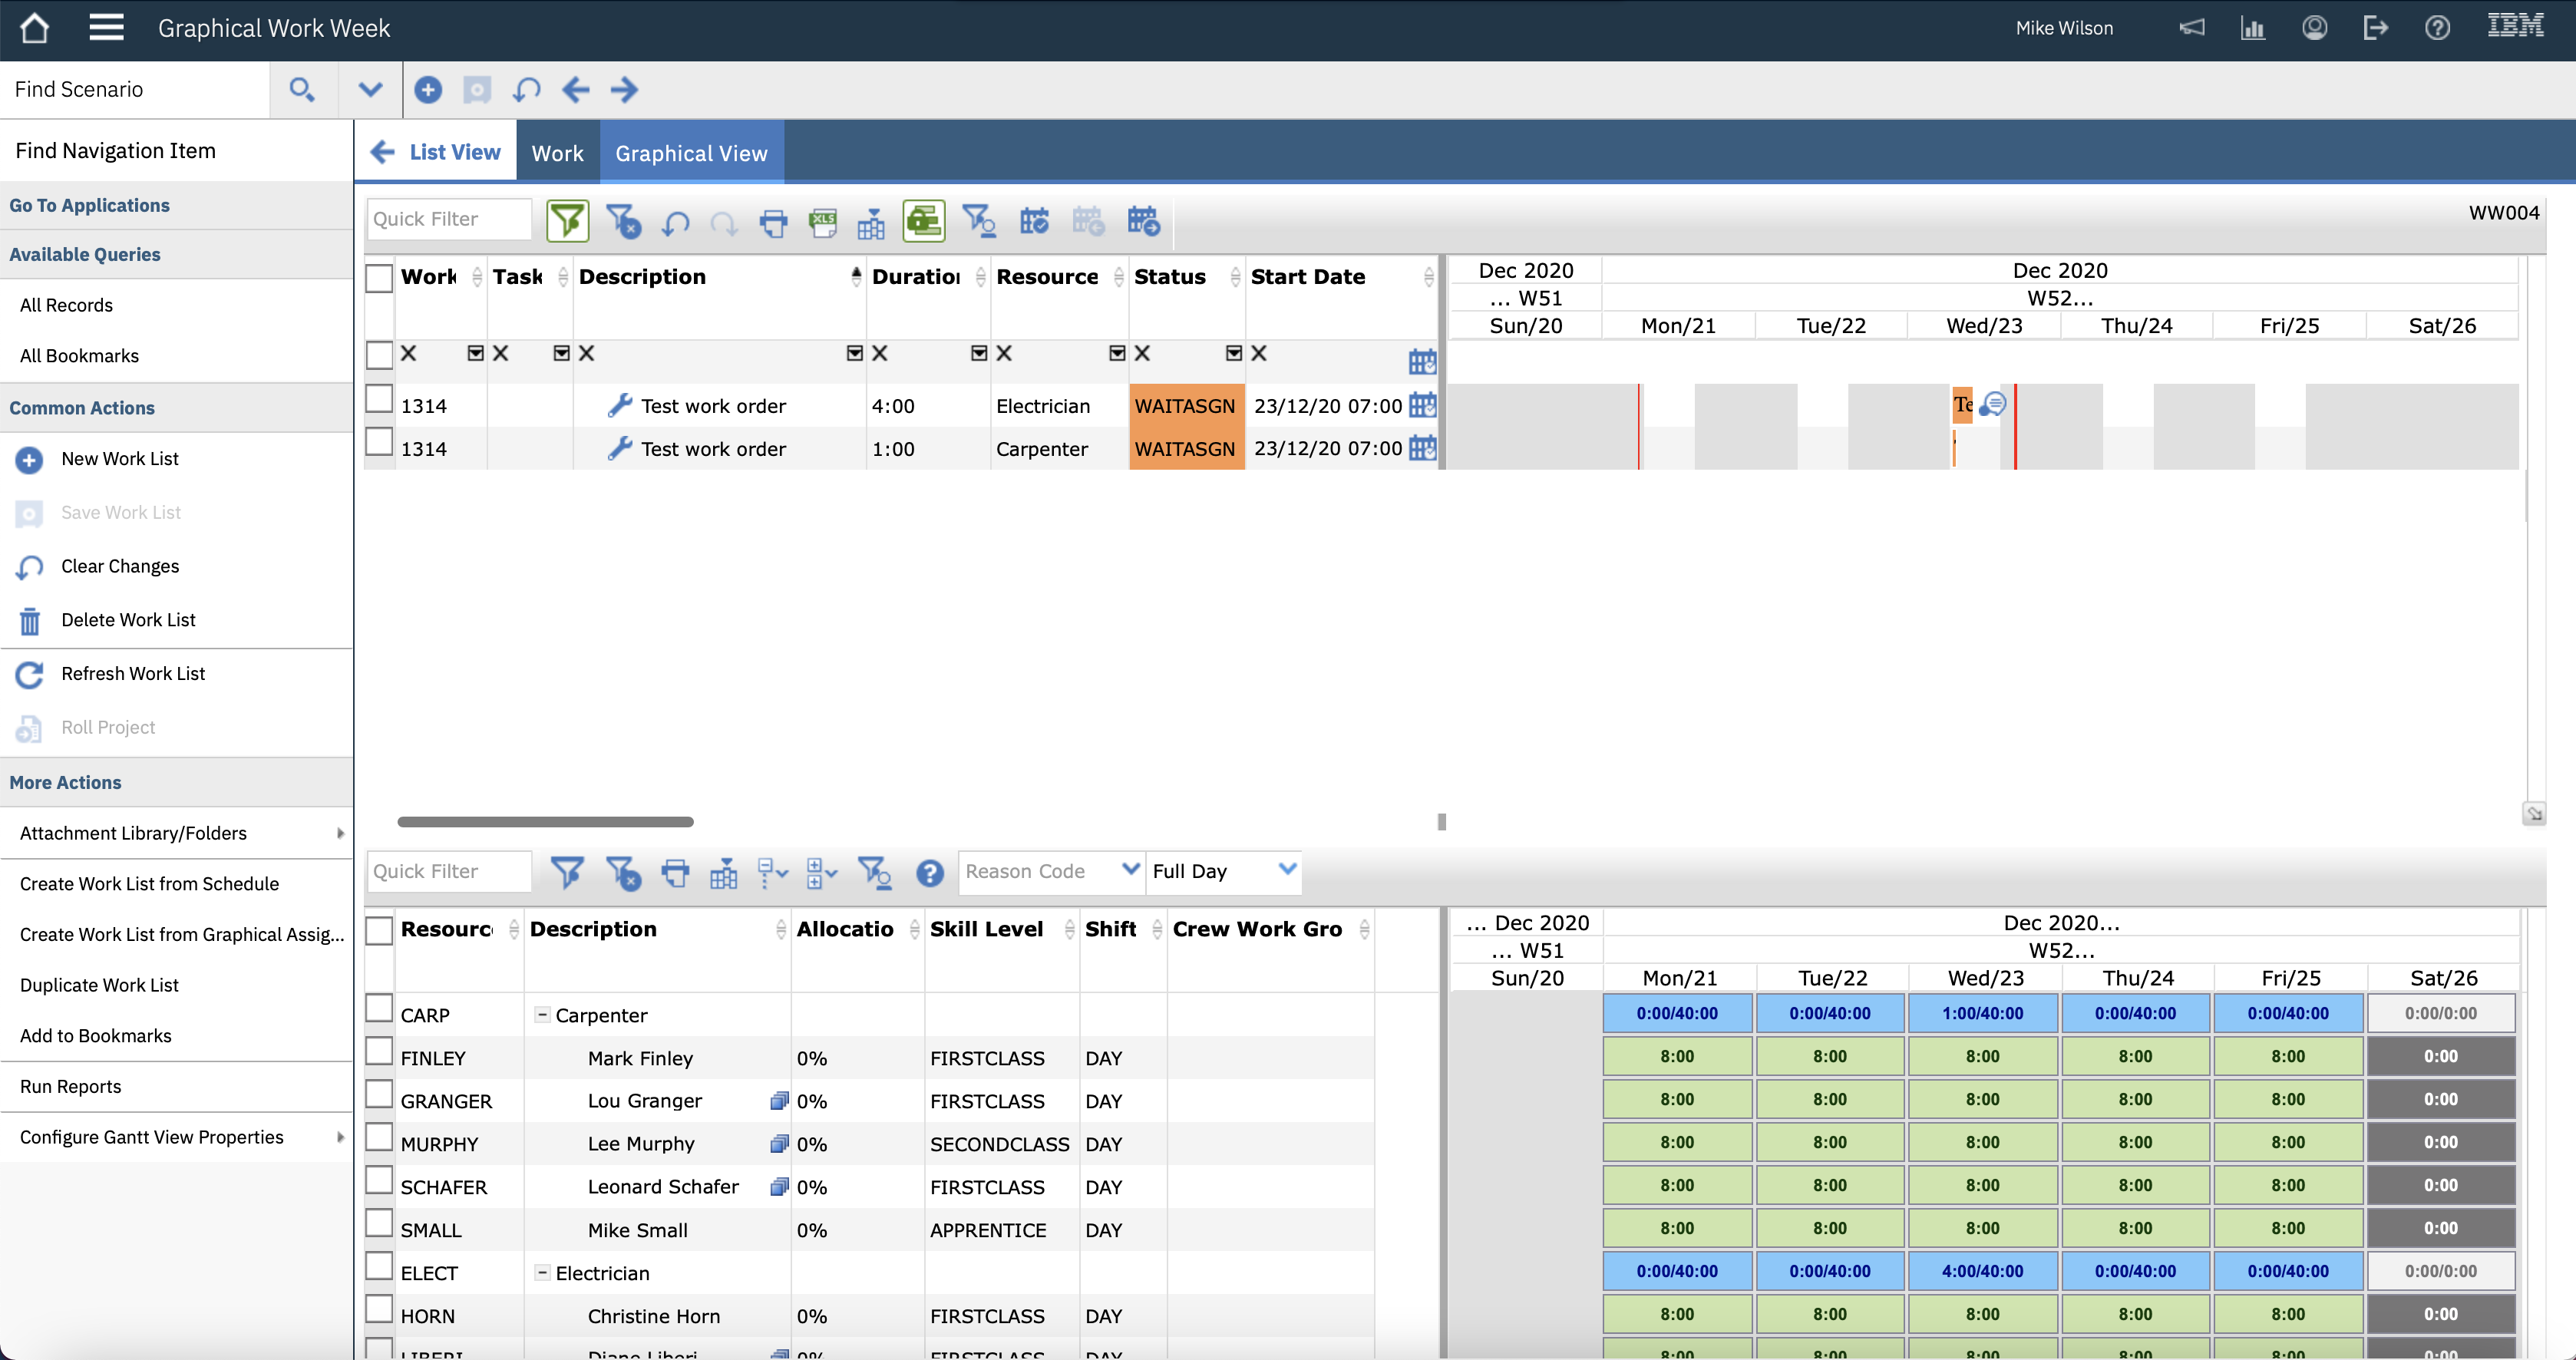Click Delete Work List action
The width and height of the screenshot is (2576, 1360).
(128, 620)
